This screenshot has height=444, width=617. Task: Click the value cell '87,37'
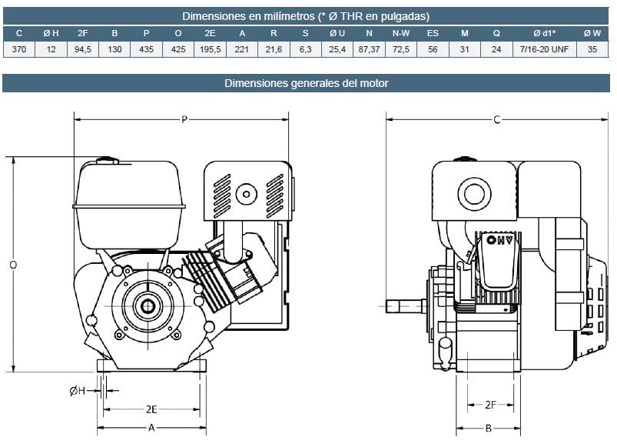click(x=369, y=50)
